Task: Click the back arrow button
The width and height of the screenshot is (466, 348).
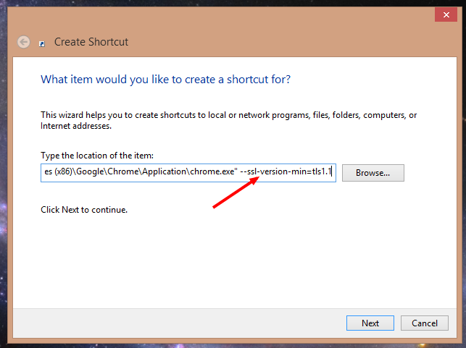Action: click(x=24, y=42)
